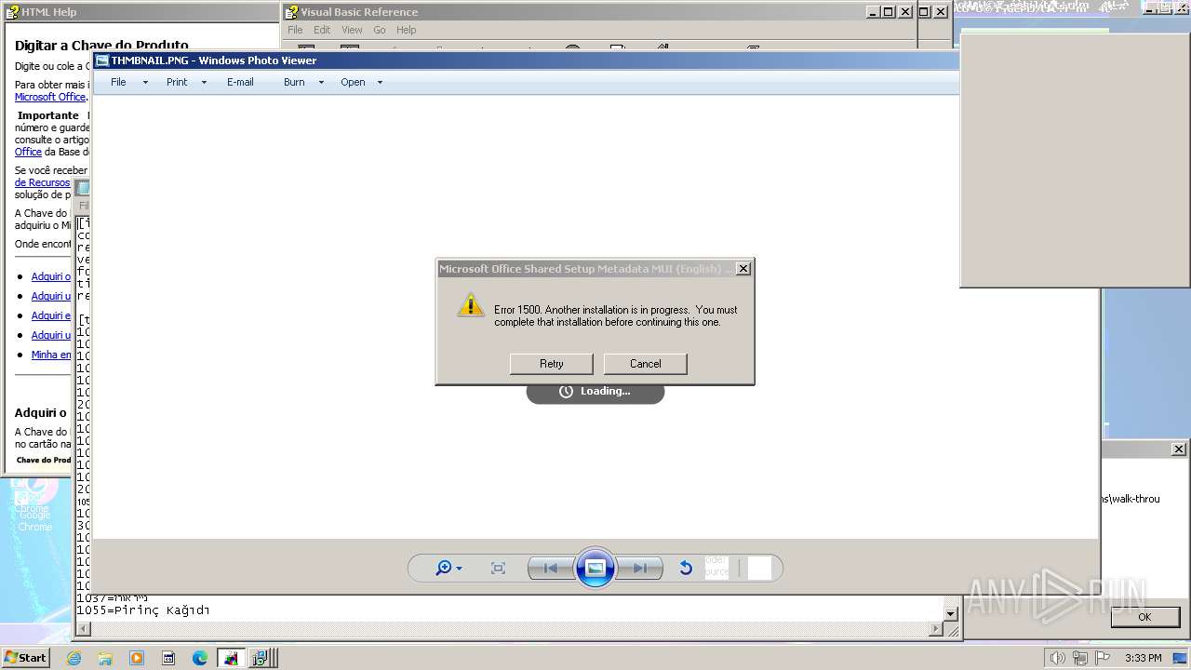Open Internet Explorer from taskbar

pyautogui.click(x=74, y=658)
